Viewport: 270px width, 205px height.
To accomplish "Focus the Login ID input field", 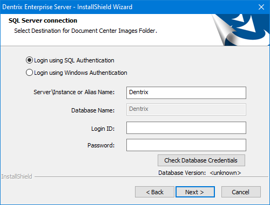I will (186, 128).
